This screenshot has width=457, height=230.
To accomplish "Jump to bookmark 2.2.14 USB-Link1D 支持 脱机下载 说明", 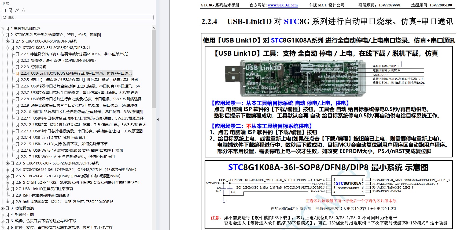I will pos(54,137).
